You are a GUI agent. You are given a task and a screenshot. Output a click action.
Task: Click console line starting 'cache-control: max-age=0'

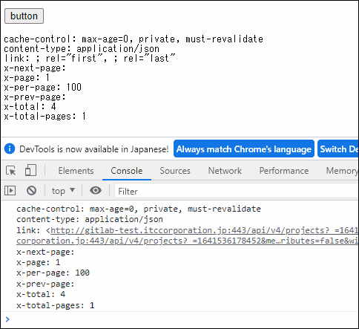tap(139, 209)
